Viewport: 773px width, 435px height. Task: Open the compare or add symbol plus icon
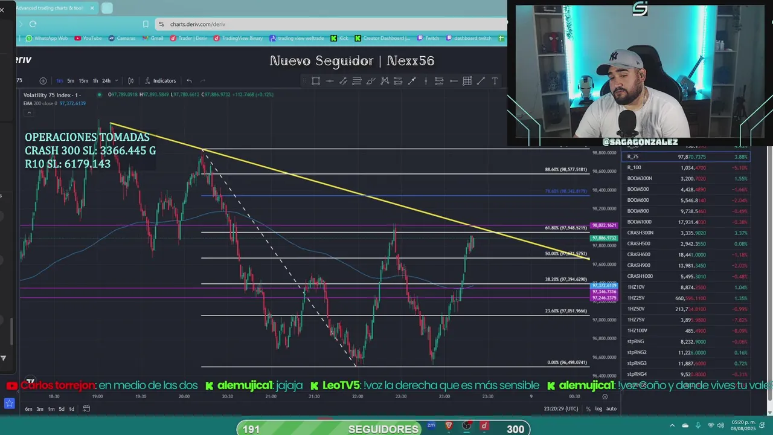43,80
